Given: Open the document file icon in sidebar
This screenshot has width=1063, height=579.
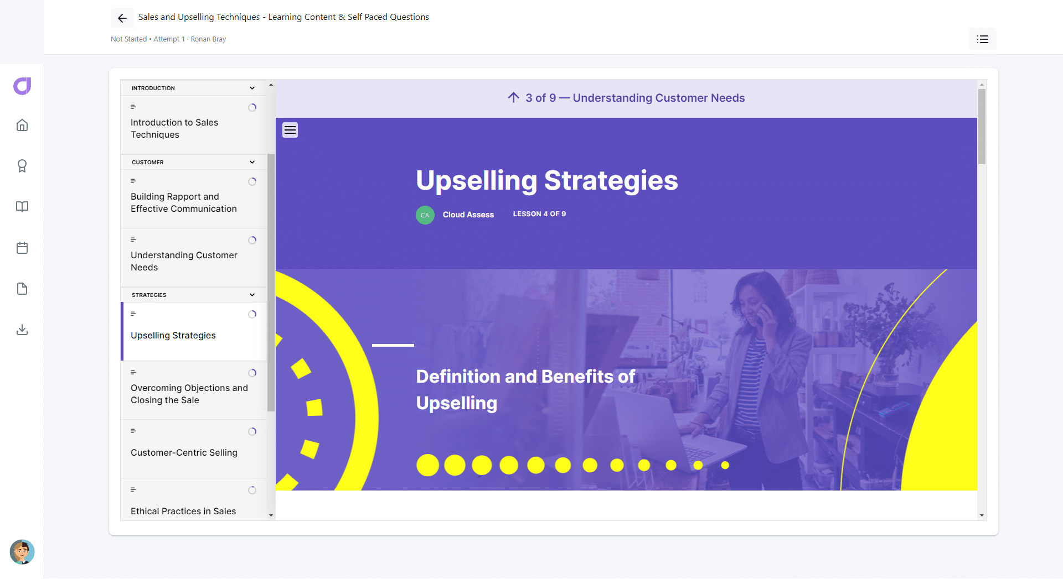Looking at the screenshot, I should click(x=22, y=289).
